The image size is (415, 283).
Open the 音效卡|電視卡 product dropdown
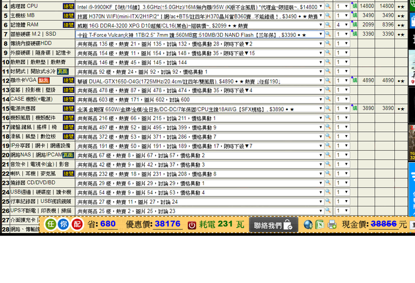tap(200, 165)
